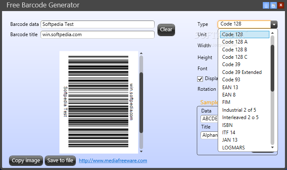Click the sample Title field Alphan
Screen dimensions: 287x170
209,136
